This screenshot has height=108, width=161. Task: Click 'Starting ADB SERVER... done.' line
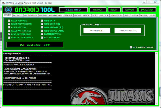tap(17, 60)
